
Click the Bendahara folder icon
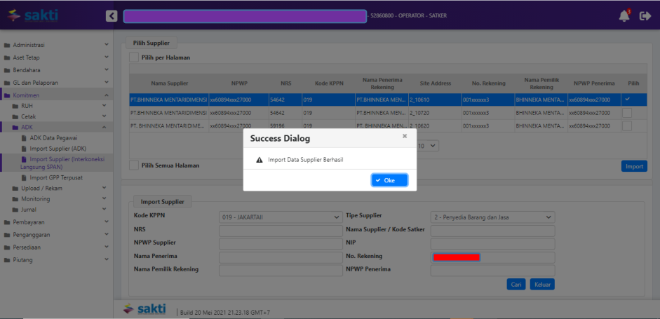point(7,70)
